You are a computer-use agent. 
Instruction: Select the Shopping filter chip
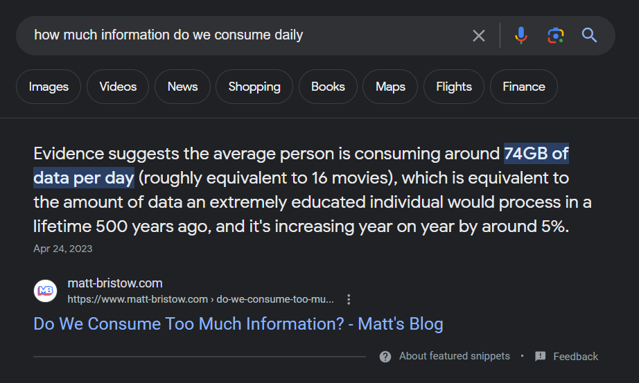click(254, 87)
